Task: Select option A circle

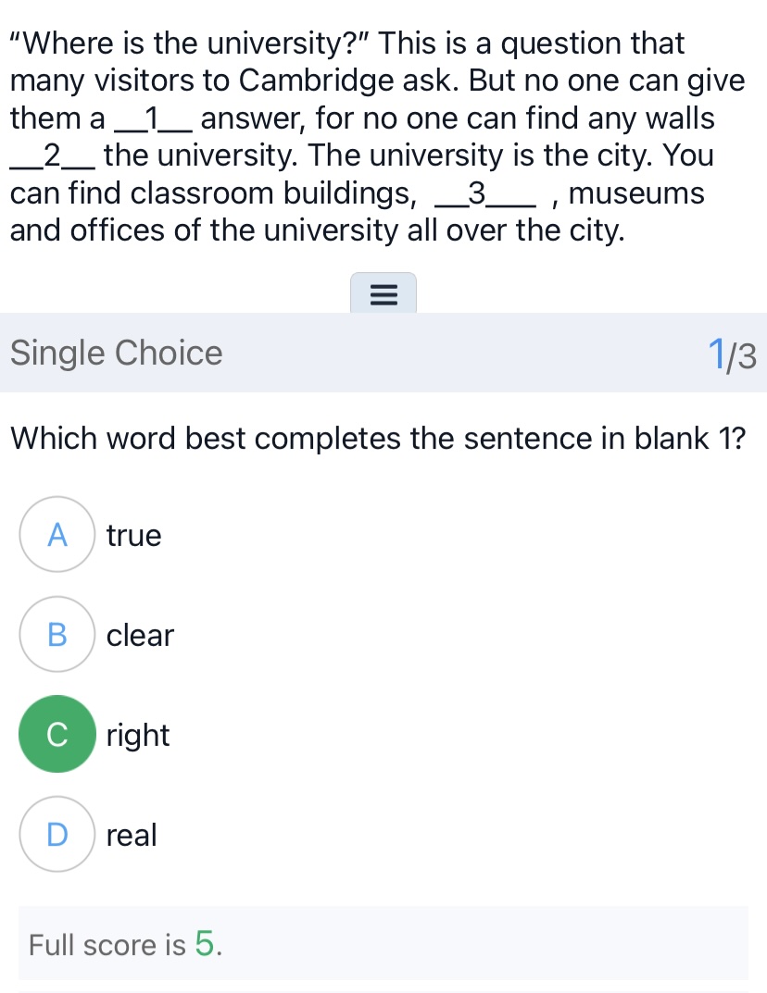Action: tap(57, 535)
